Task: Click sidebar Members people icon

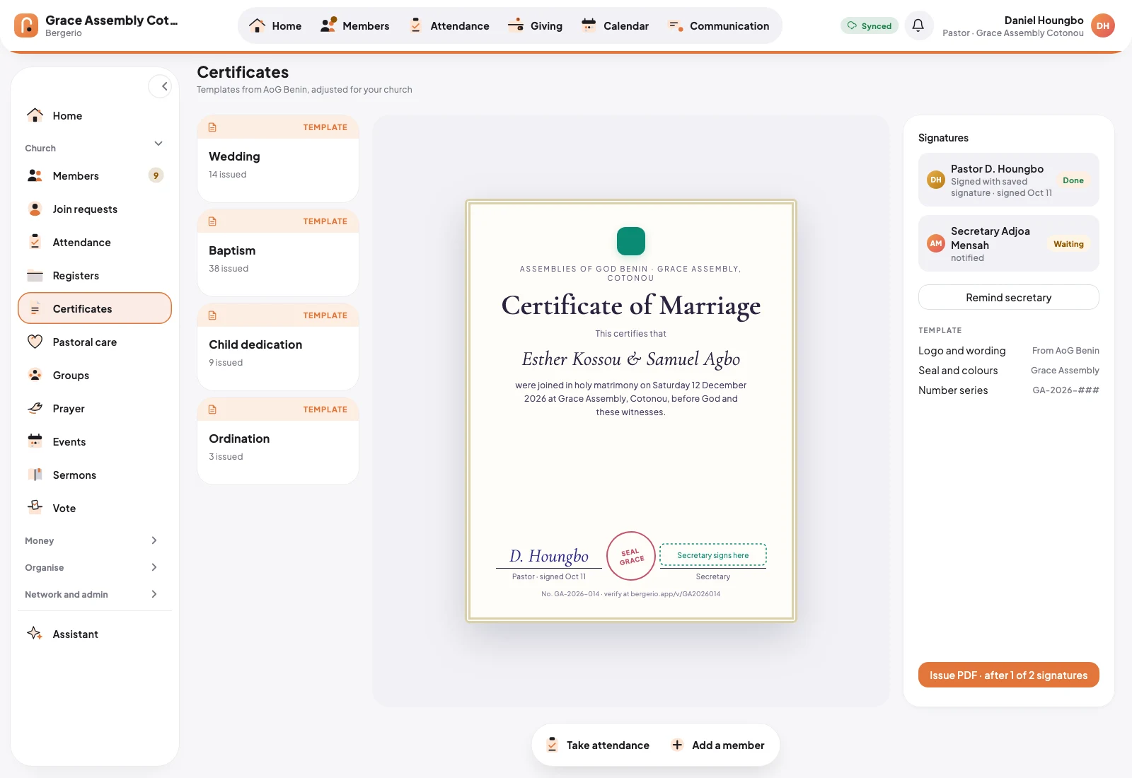Action: (x=35, y=175)
